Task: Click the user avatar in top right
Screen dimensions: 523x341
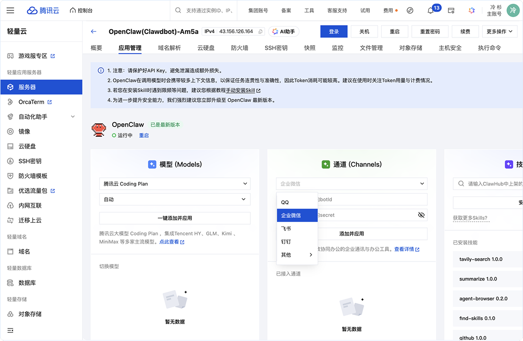Action: point(513,10)
